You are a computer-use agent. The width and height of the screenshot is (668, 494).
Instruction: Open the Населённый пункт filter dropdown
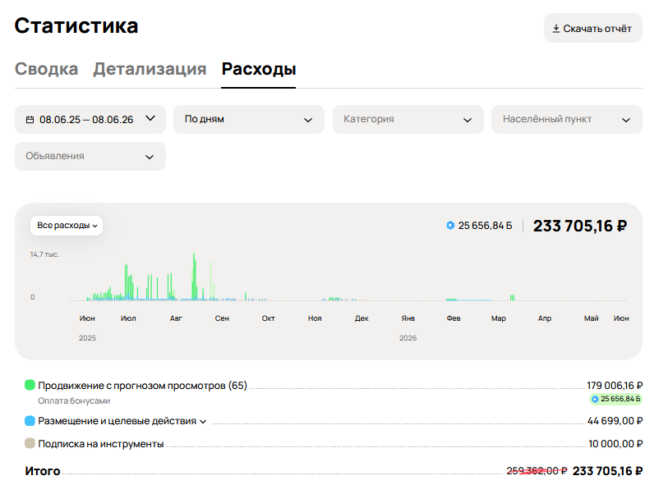pos(567,120)
